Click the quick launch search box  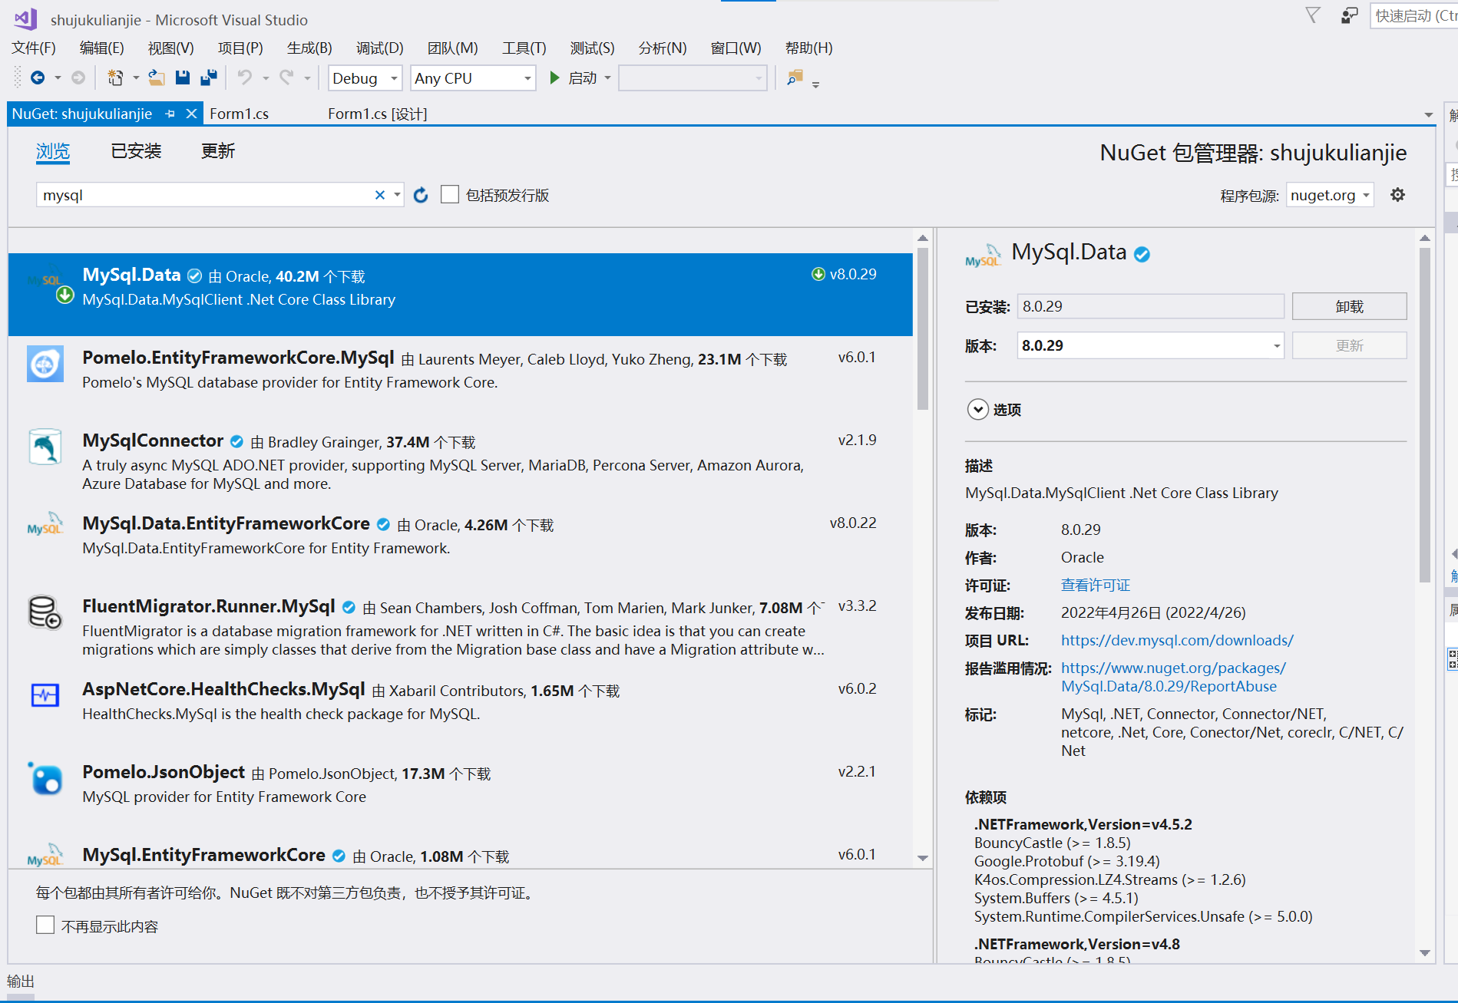(x=1413, y=15)
